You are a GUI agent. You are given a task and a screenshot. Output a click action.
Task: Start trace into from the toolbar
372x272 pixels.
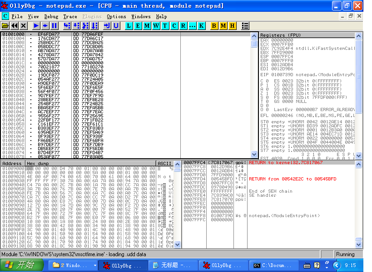point(85,25)
